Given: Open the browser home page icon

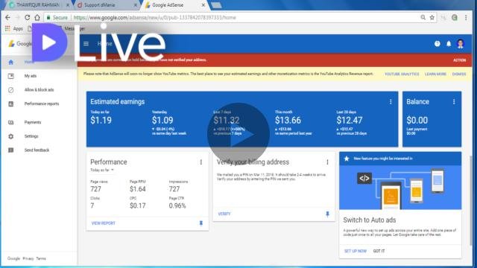Looking at the screenshot, I should pyautogui.click(x=37, y=18).
